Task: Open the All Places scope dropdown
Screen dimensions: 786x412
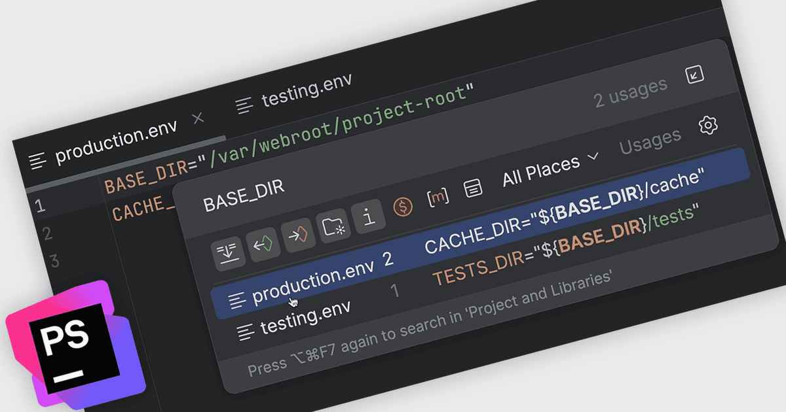Action: point(550,170)
